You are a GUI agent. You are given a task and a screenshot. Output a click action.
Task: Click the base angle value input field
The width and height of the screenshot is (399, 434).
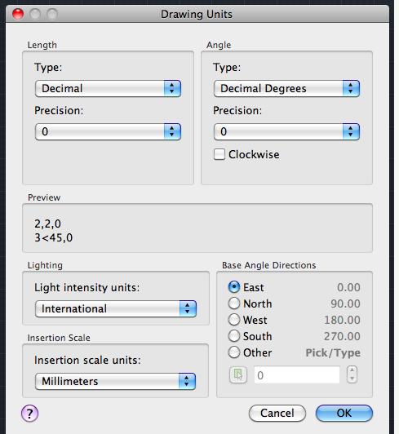(x=297, y=375)
